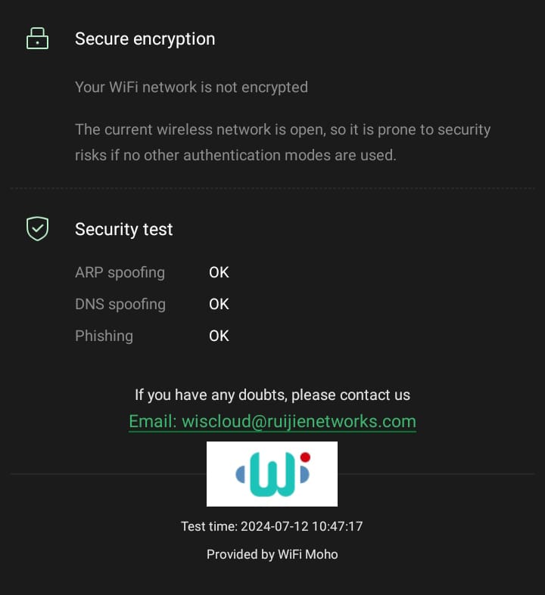Click the shield checkmark icon

click(x=37, y=228)
